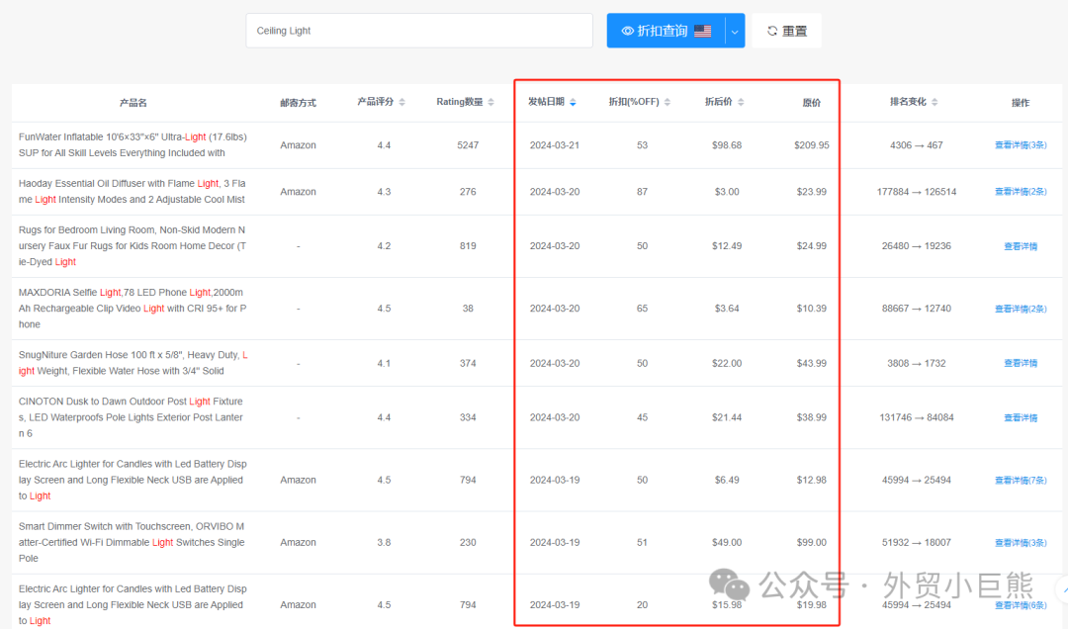Click the 4306 → 467 rank change cell

pos(916,145)
